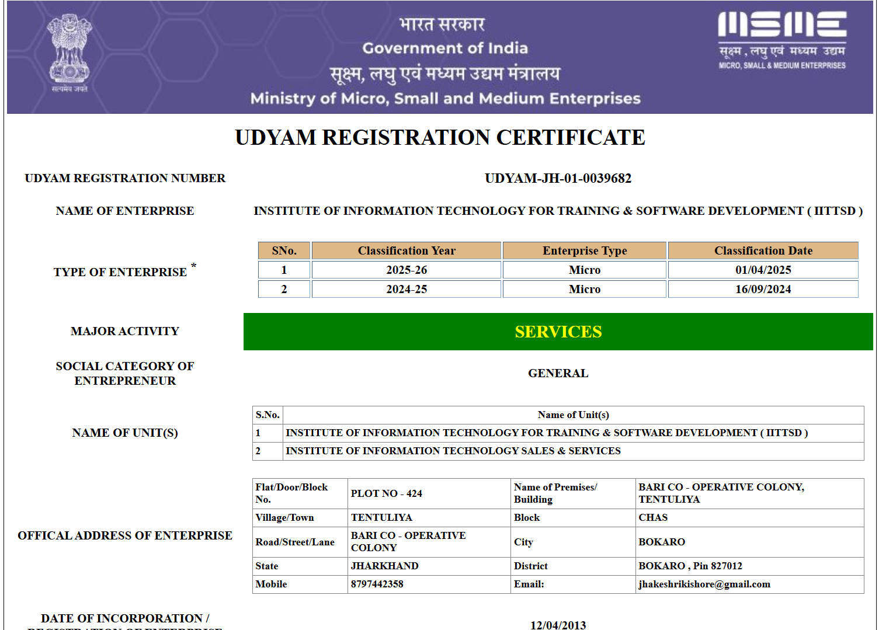Click the JHARKHAND state value
879x630 pixels.
pyautogui.click(x=384, y=566)
